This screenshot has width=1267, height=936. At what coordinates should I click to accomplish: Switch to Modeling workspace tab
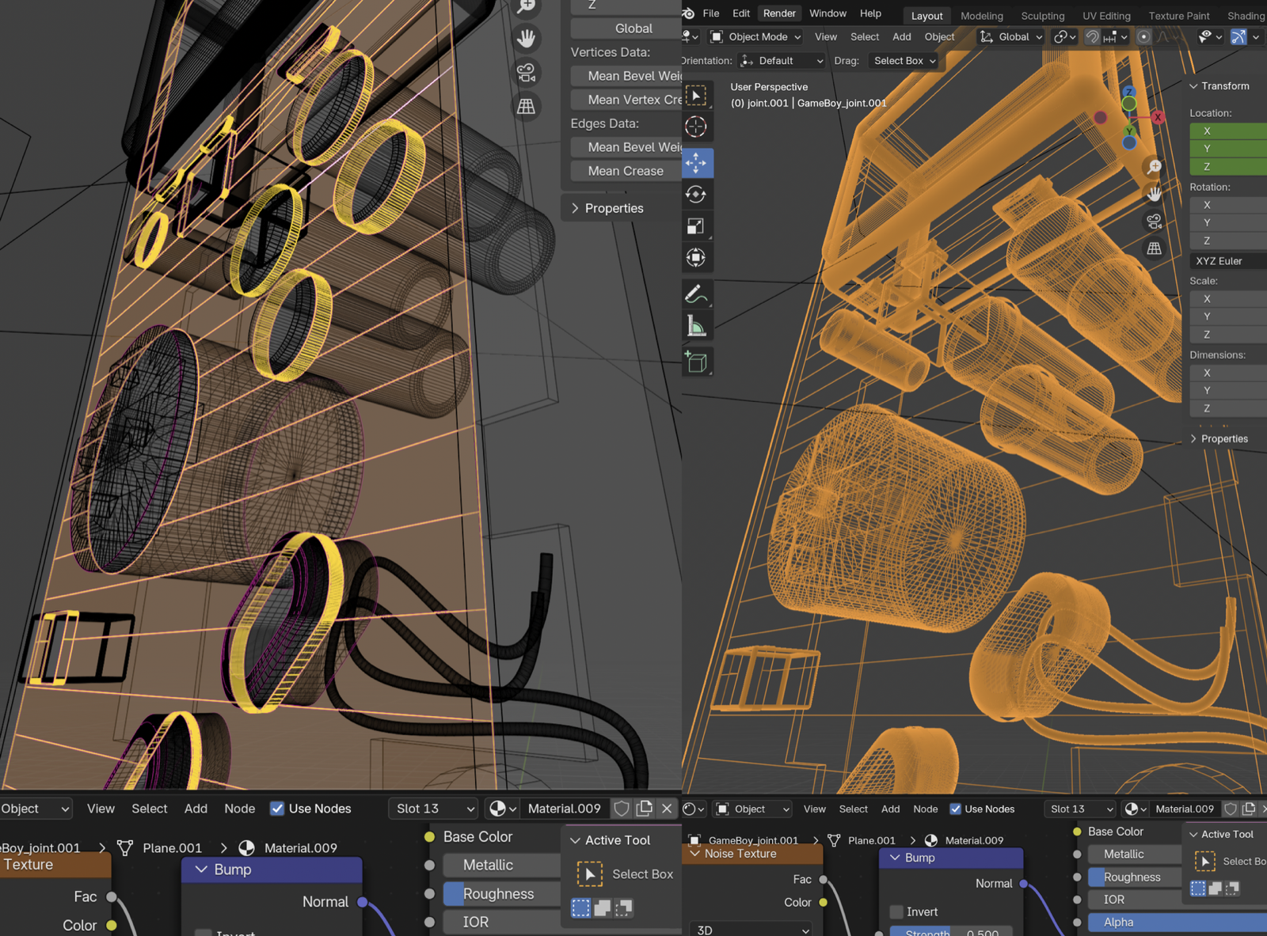pos(982,16)
